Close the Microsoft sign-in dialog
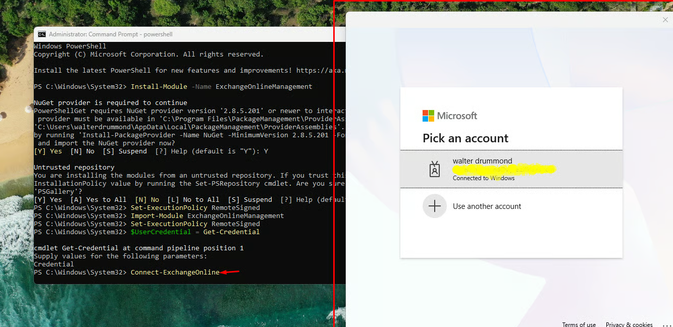Screen dimensions: 673x327 (x=665, y=20)
